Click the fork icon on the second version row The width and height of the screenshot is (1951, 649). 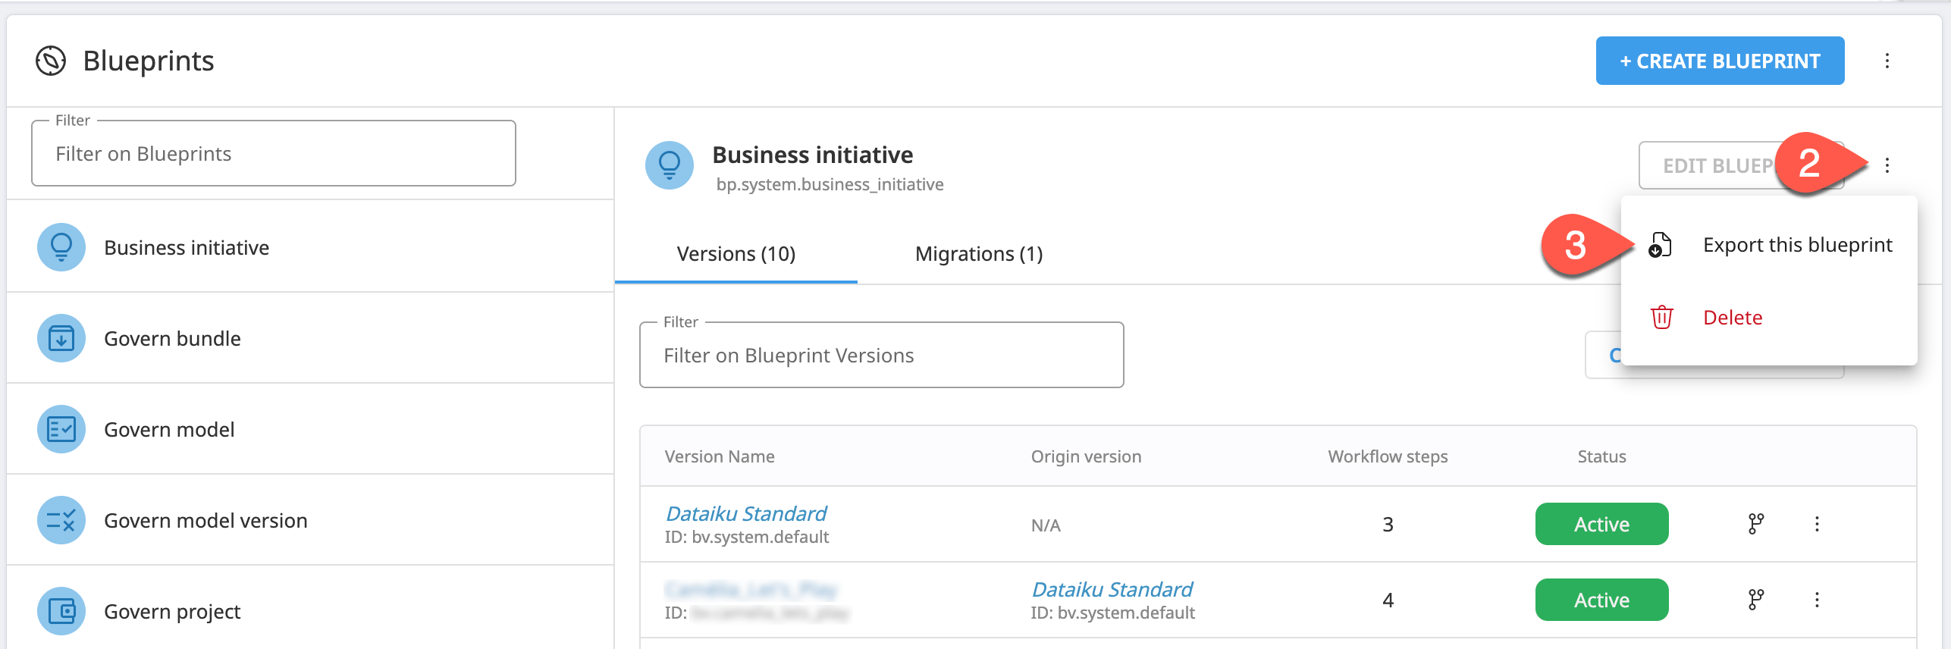1756,600
